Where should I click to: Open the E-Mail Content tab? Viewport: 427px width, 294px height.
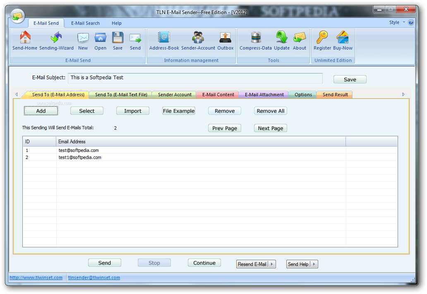218,95
